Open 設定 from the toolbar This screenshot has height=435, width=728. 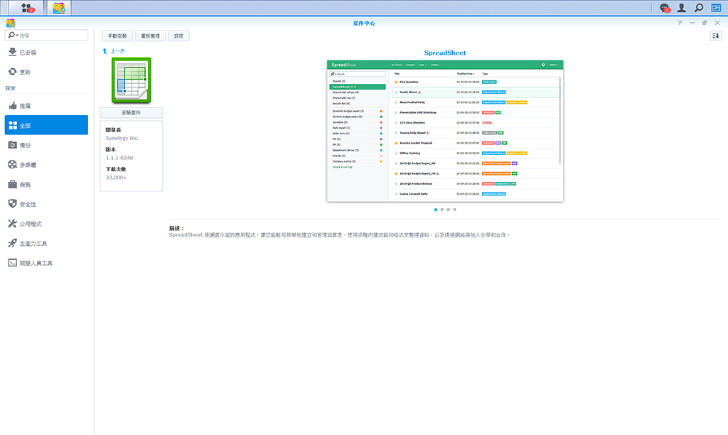(178, 36)
